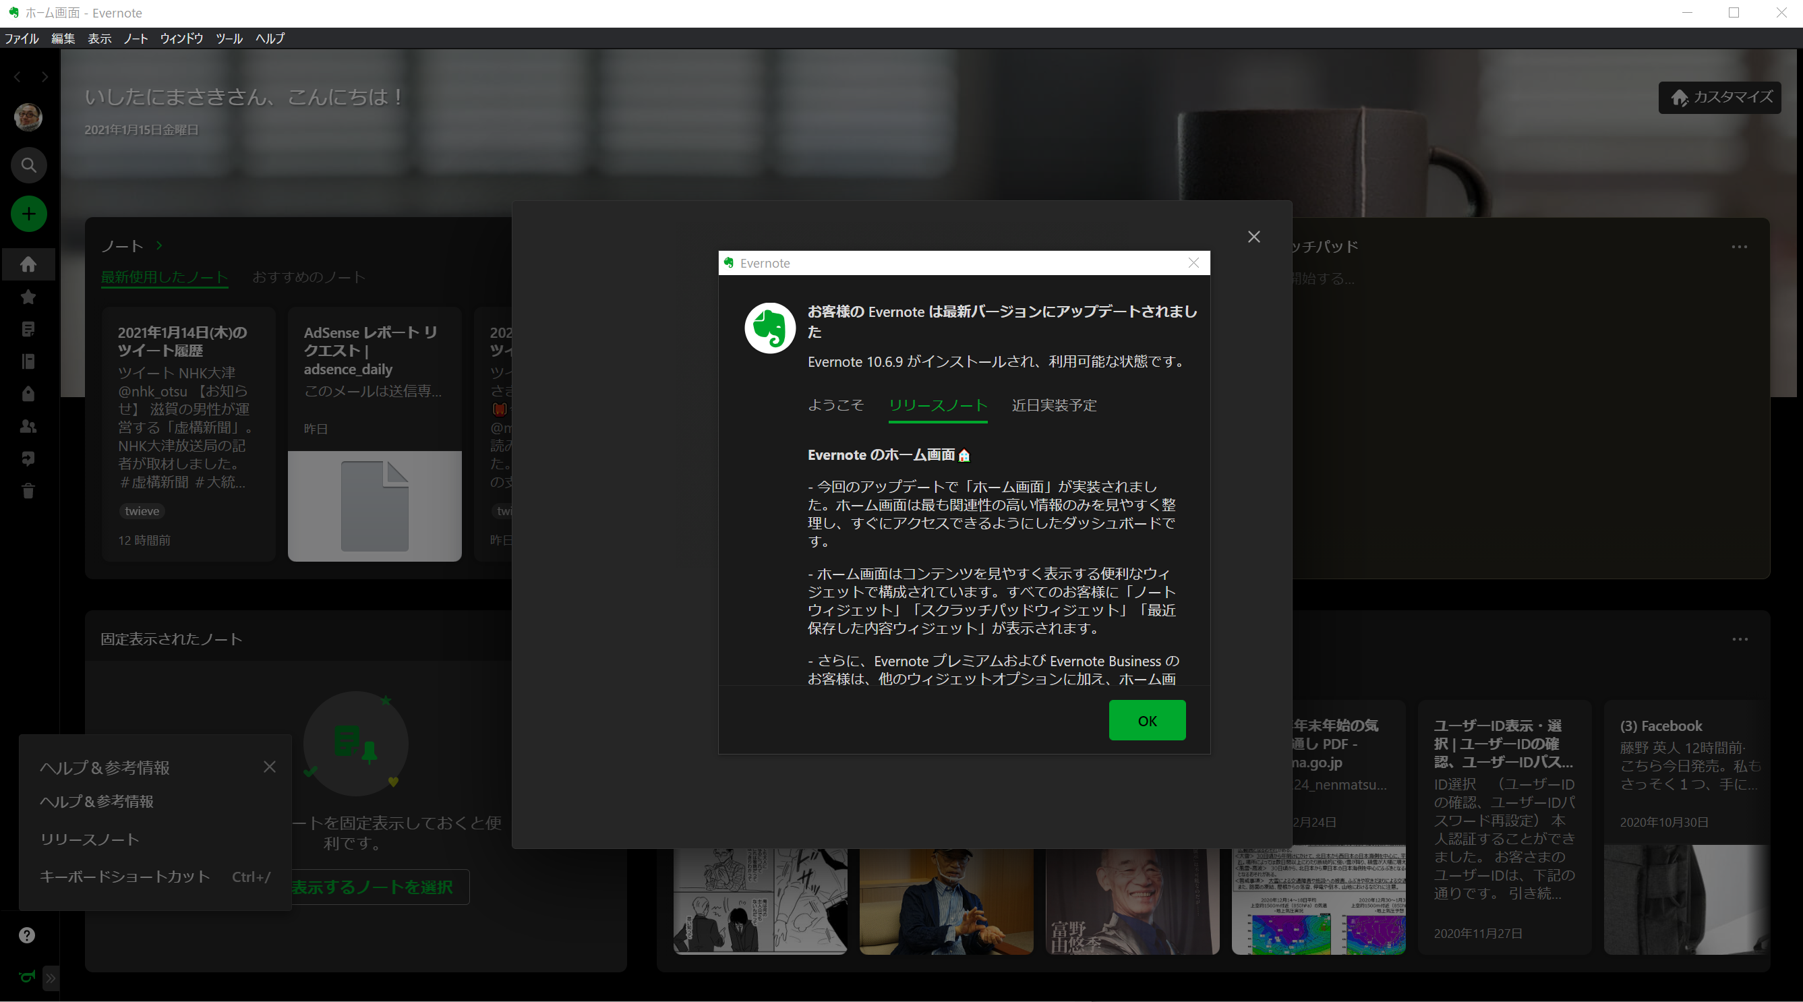Click the date 2021年1月15日金曜日
The width and height of the screenshot is (1803, 1002).
142,130
